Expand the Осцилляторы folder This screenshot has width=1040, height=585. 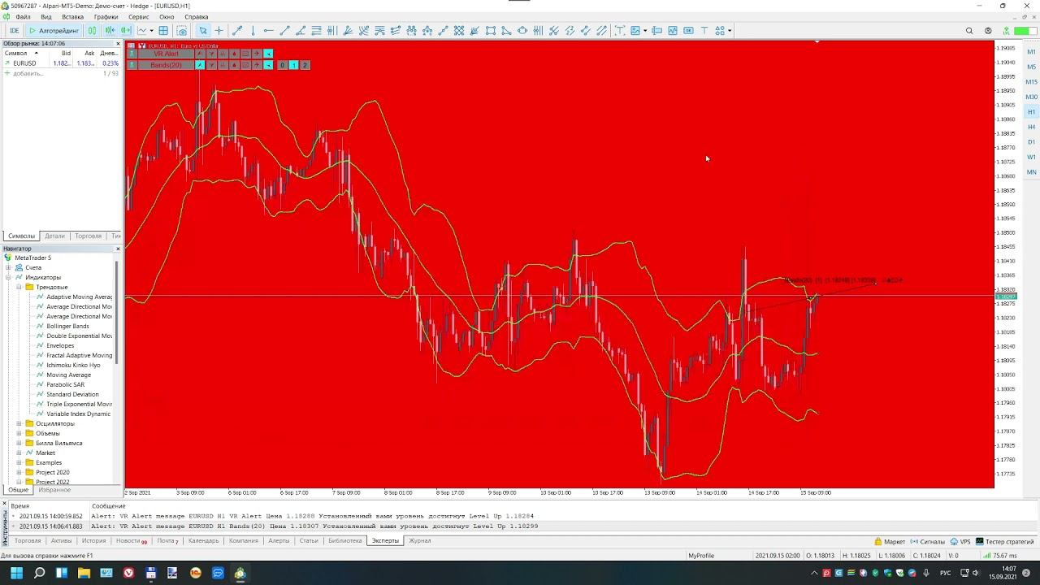pos(19,423)
